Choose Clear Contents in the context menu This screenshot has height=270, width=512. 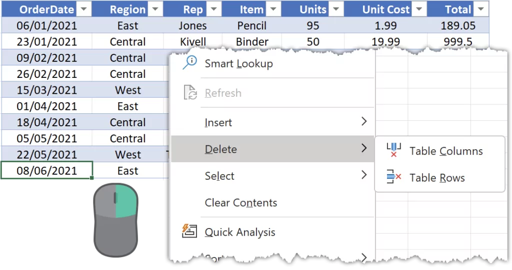tap(240, 203)
